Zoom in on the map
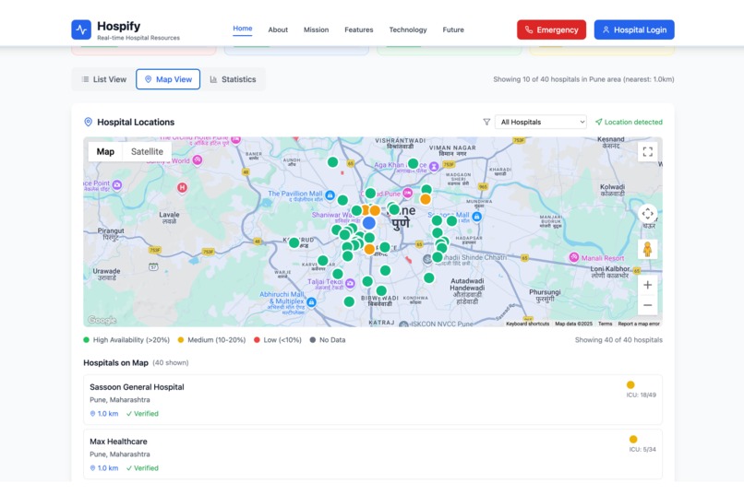The image size is (744, 495). [647, 285]
